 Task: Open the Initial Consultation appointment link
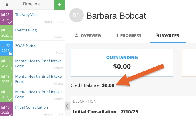[32, 107]
